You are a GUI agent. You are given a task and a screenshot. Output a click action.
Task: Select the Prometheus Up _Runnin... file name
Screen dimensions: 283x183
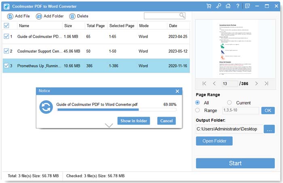pos(39,66)
